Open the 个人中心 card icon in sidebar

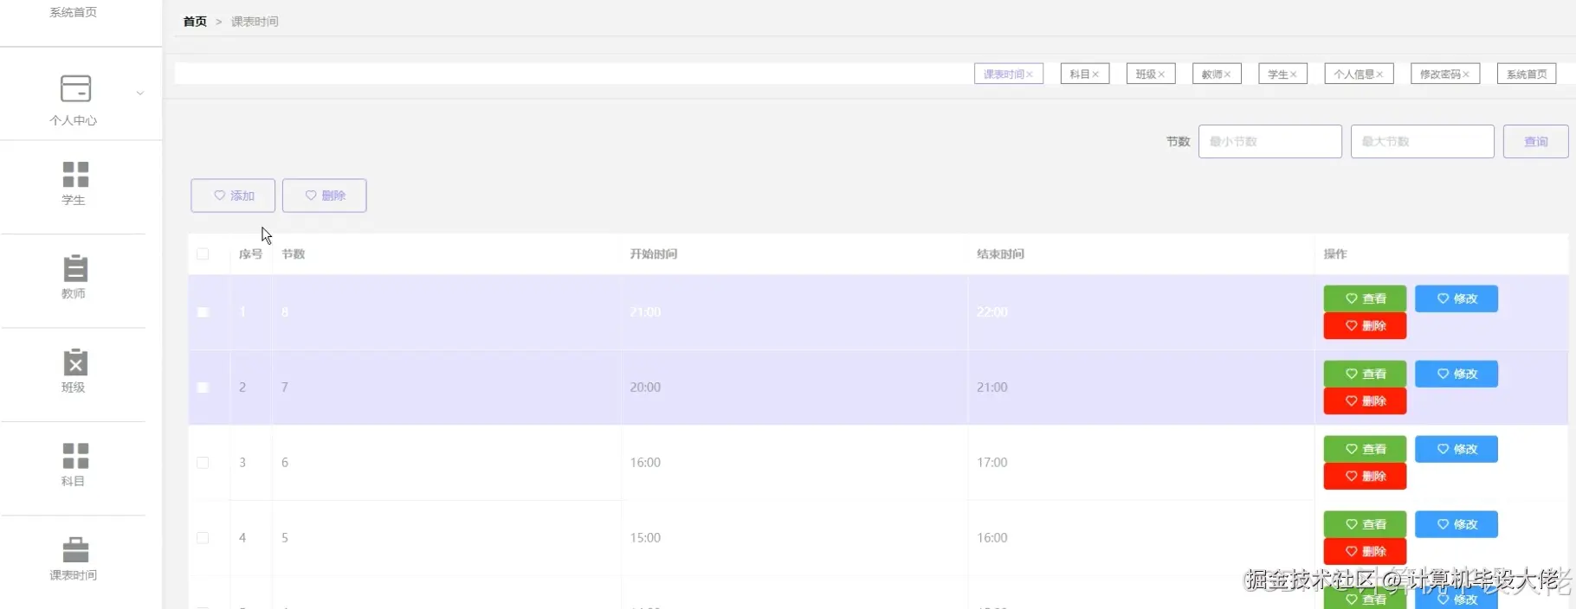click(75, 88)
